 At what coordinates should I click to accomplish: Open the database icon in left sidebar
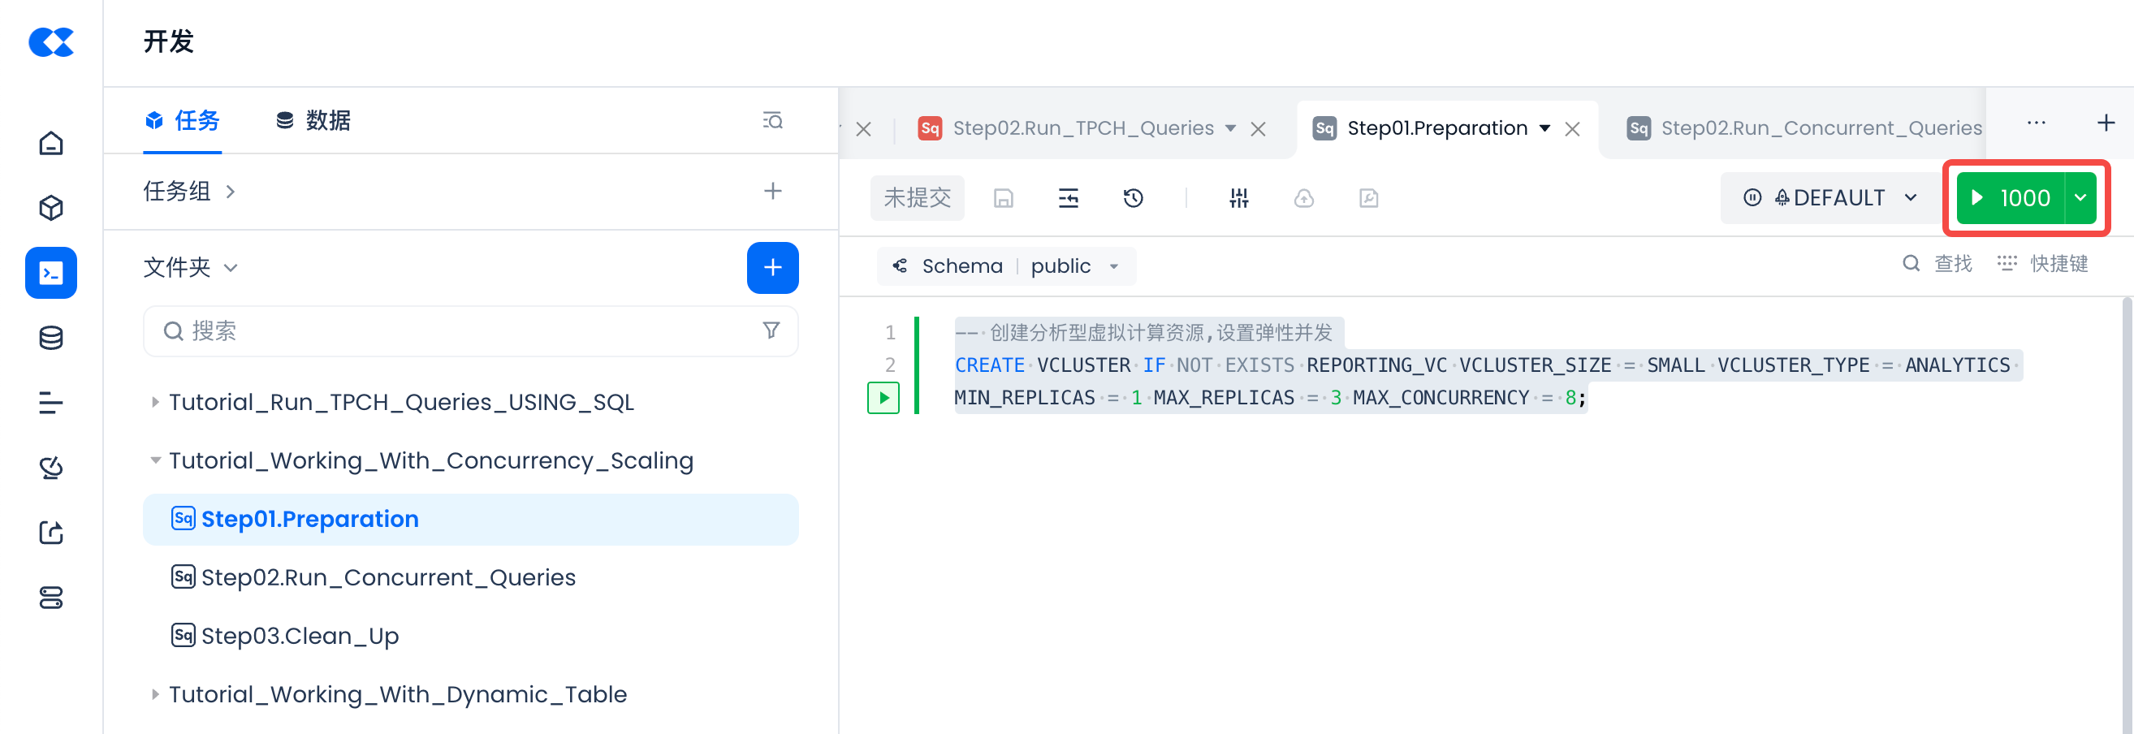(x=51, y=338)
